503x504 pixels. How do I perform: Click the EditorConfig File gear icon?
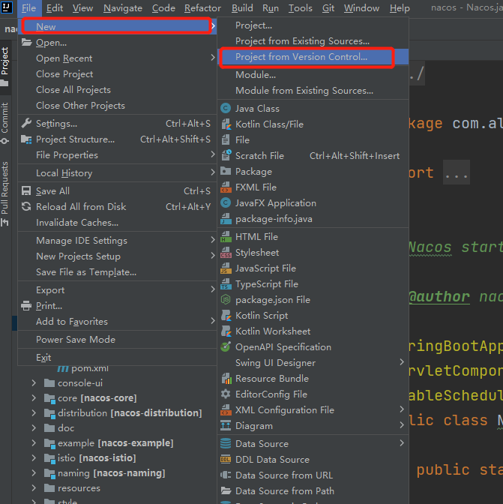226,394
